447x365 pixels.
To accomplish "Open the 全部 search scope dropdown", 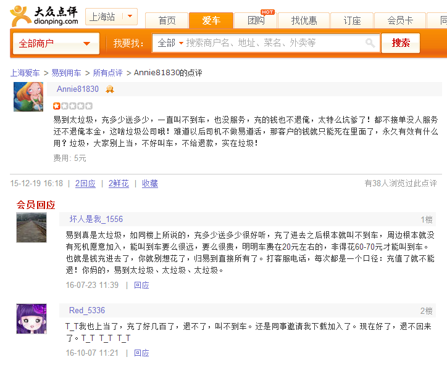I will (x=170, y=43).
